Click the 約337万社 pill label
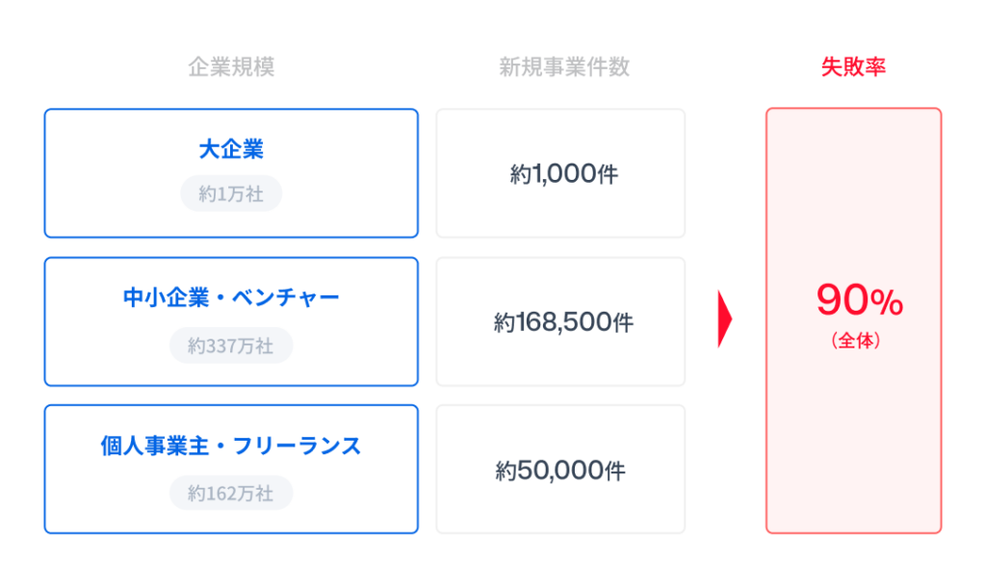 click(231, 345)
